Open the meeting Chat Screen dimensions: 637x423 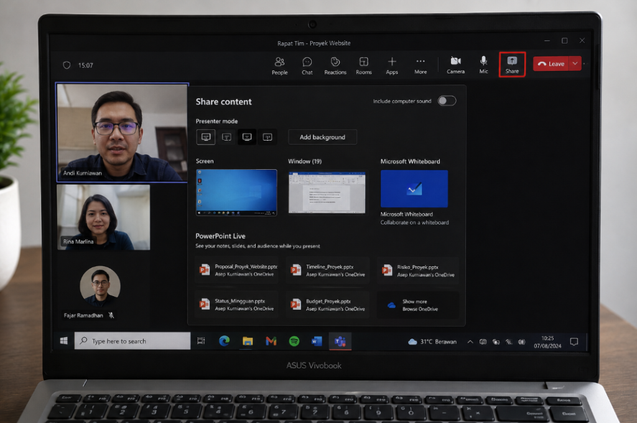(x=307, y=65)
